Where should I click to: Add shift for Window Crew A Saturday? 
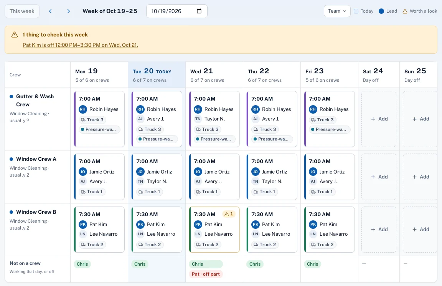pyautogui.click(x=379, y=177)
